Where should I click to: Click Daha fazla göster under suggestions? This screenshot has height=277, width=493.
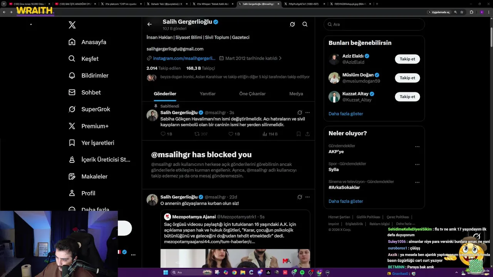(x=345, y=113)
